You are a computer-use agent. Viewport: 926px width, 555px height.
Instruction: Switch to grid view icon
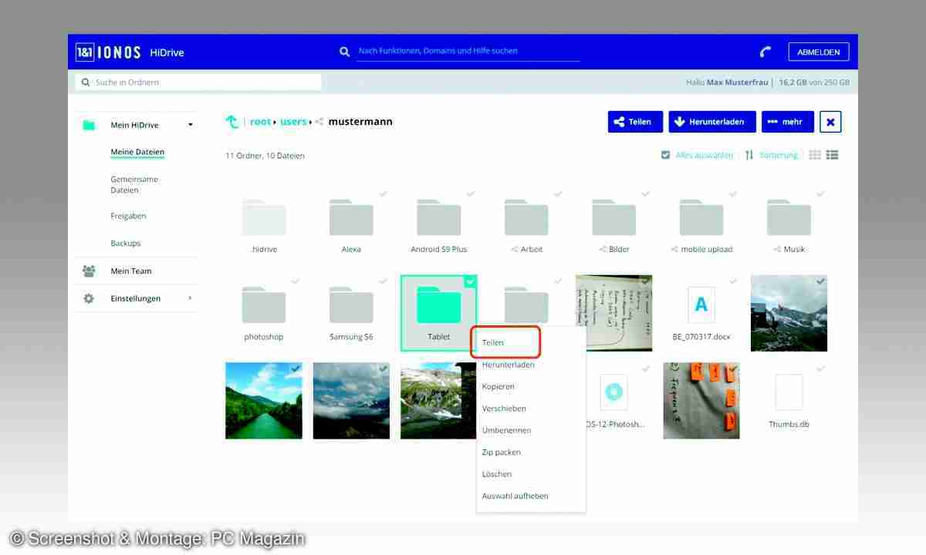pos(815,155)
